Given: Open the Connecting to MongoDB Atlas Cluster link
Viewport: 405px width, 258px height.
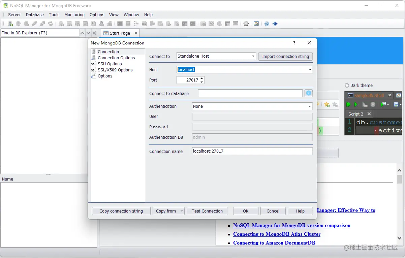Looking at the screenshot, I should 277,234.
